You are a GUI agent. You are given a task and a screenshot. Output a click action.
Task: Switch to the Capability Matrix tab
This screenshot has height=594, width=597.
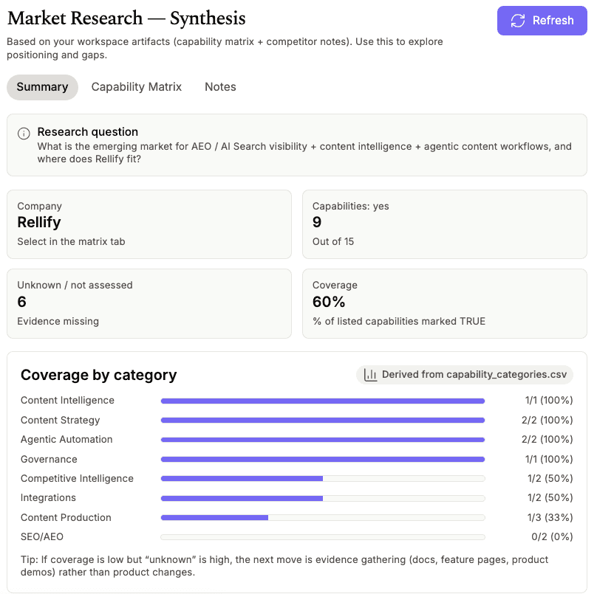pyautogui.click(x=136, y=87)
